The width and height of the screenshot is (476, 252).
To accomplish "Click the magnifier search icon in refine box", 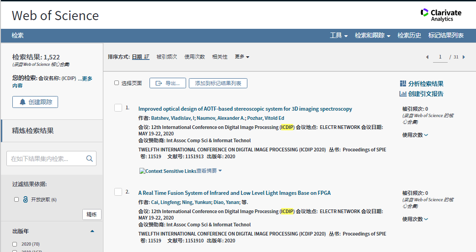I will [x=90, y=159].
